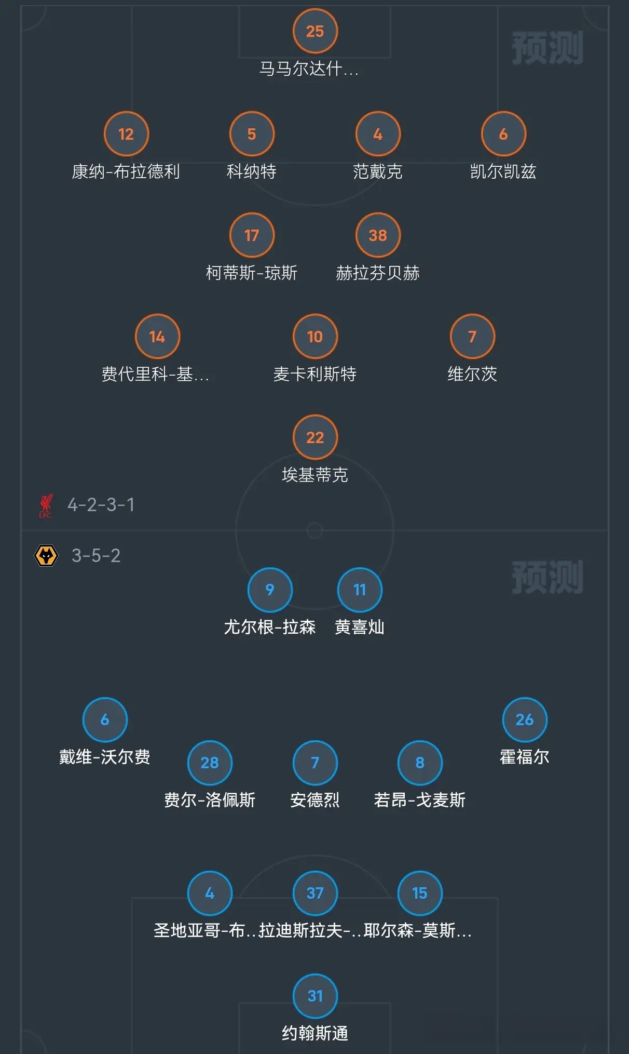Select the number 38 赫拉芬贝赫 circle

click(378, 235)
